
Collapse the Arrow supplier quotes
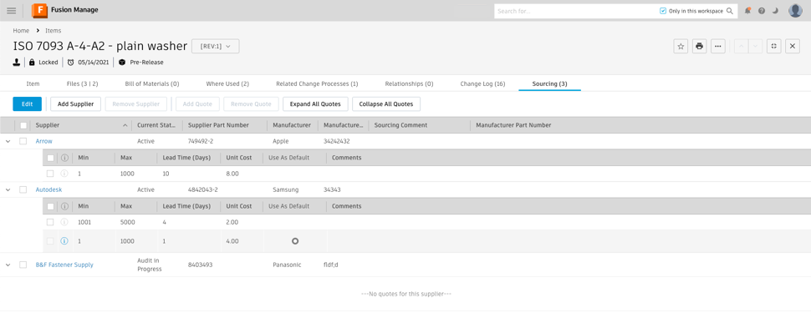coord(8,141)
